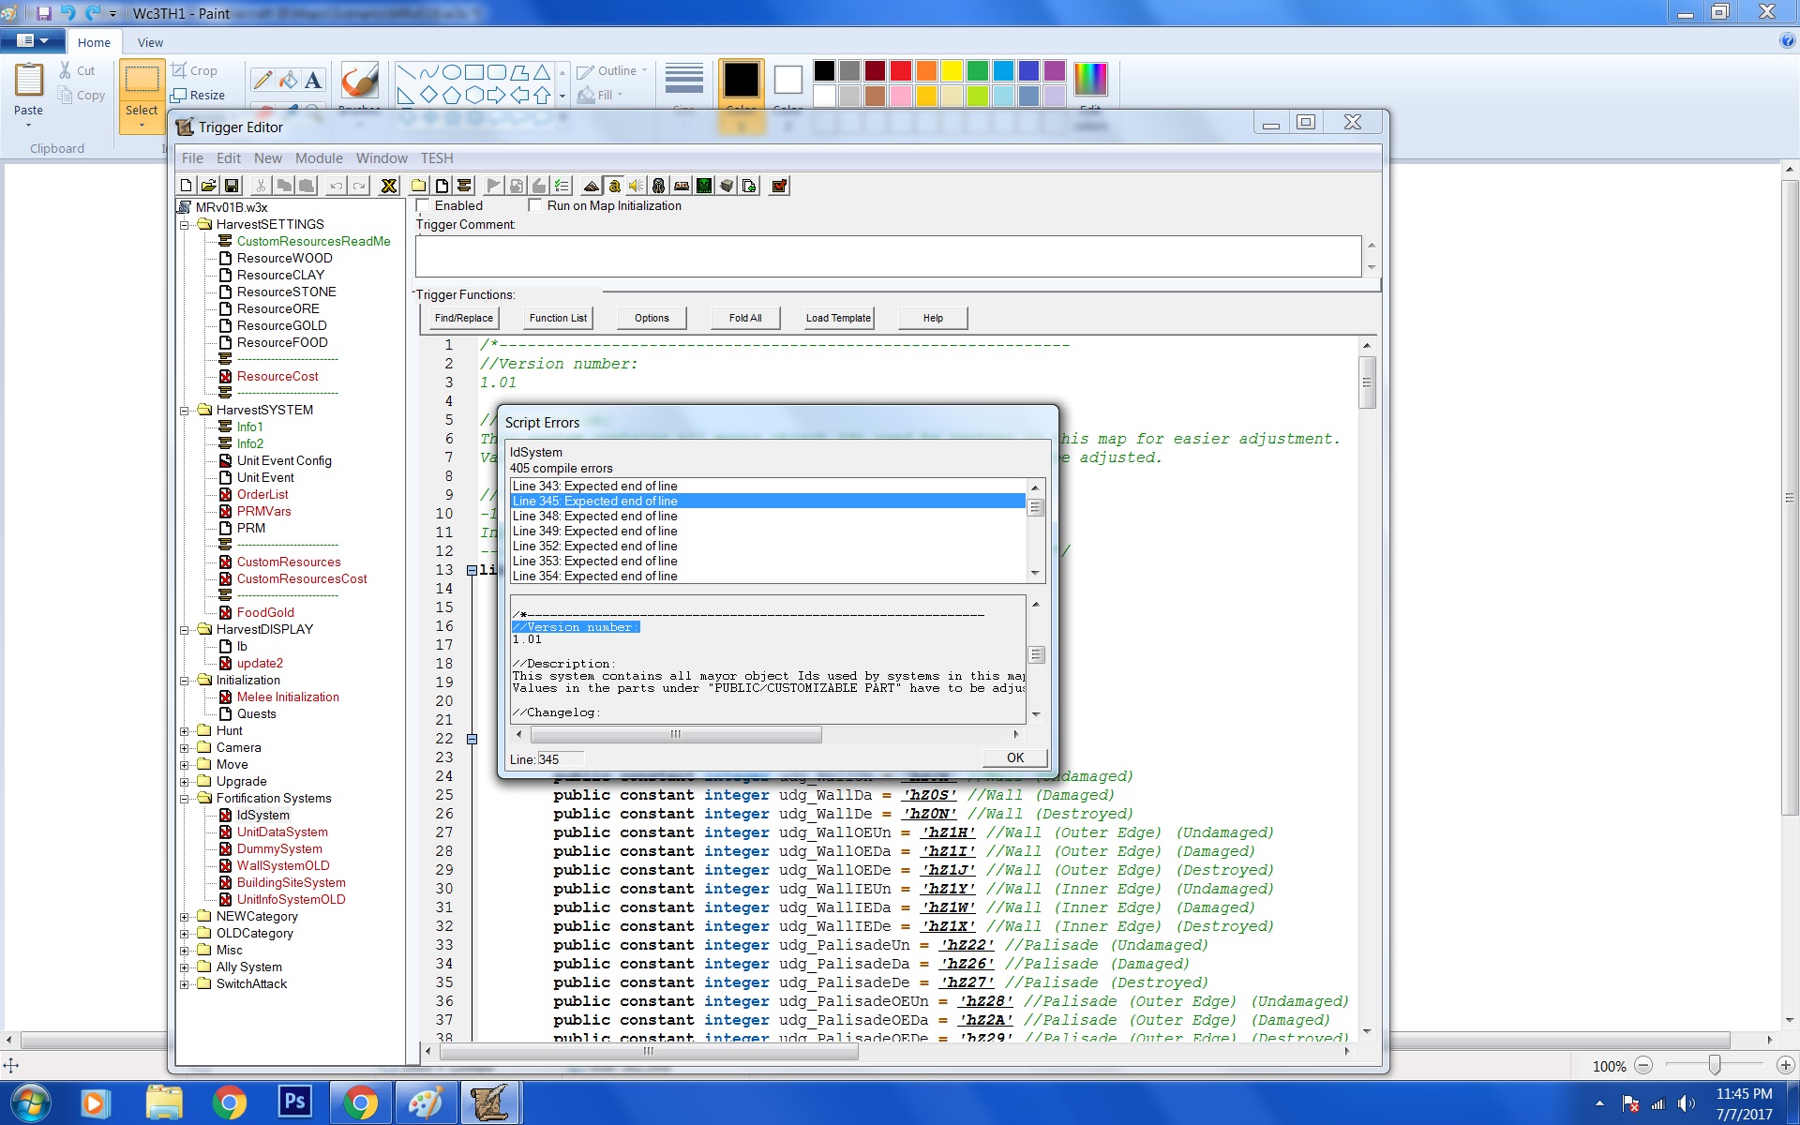Click the New Map toolbar icon in Trigger Editor
This screenshot has width=1800, height=1125.
click(x=187, y=186)
